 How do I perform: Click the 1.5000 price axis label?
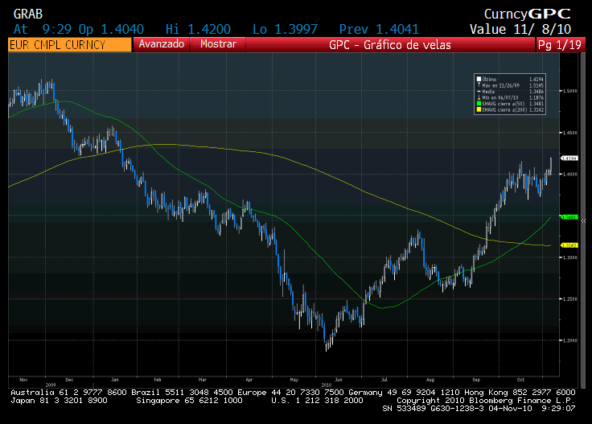570,91
